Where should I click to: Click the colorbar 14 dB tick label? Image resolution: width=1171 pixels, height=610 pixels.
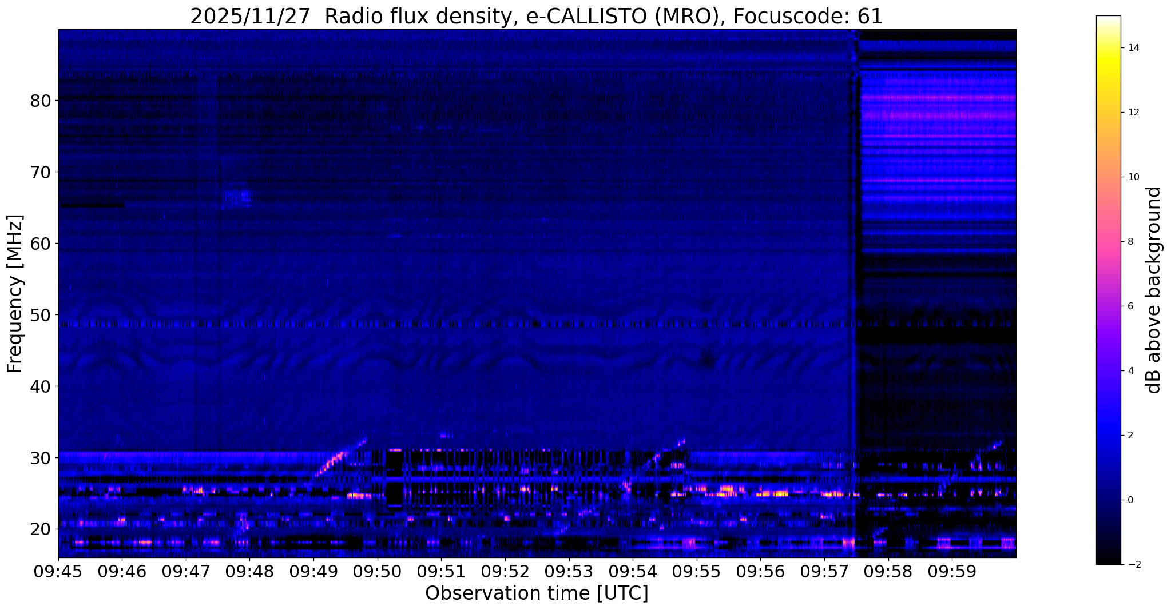tap(1133, 48)
